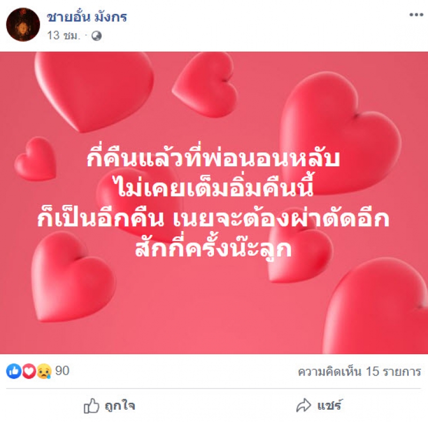Click the blue thumbs-up reaction icon
The height and width of the screenshot is (422, 428).
pos(14,371)
